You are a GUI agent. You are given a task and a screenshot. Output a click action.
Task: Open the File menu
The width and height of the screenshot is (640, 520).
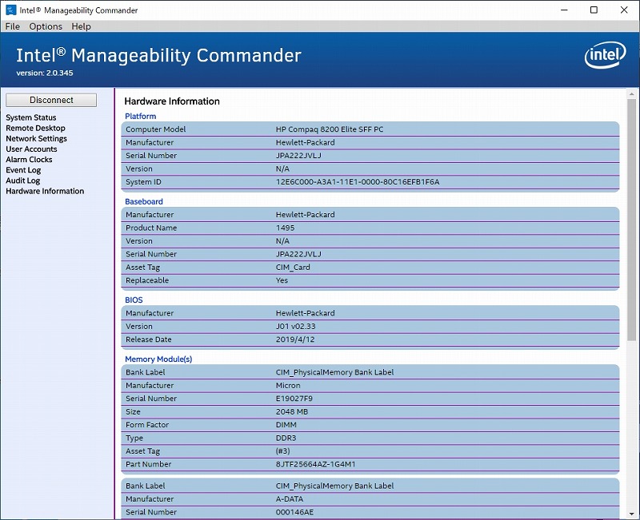pyautogui.click(x=12, y=26)
